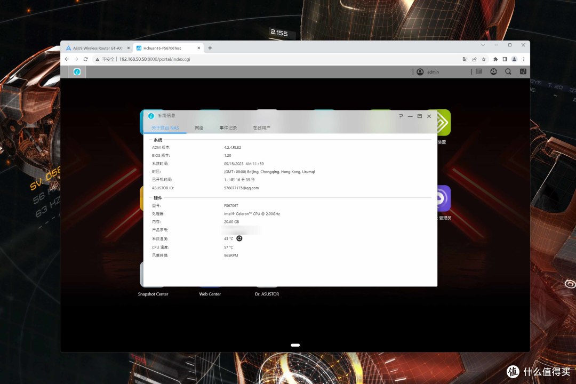Click the ADM version 4.2.4.RL82 value
576x384 pixels.
pos(232,147)
